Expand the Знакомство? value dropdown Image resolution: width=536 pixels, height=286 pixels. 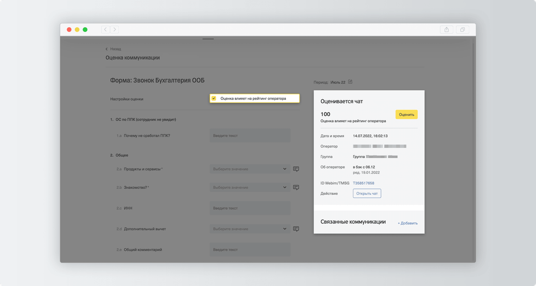(250, 188)
